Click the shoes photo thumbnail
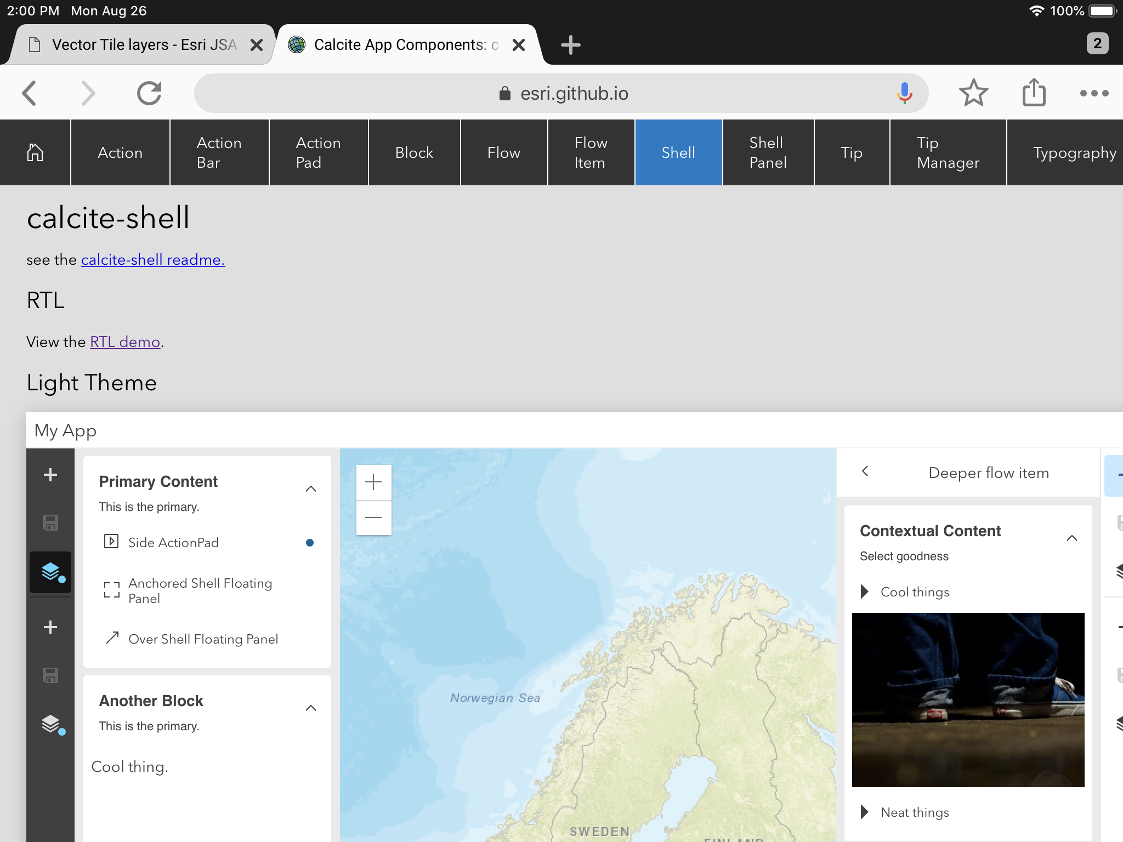1123x842 pixels. tap(968, 700)
